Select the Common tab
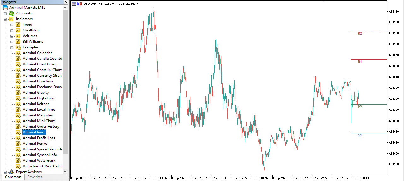This screenshot has width=404, height=181. pos(13,177)
